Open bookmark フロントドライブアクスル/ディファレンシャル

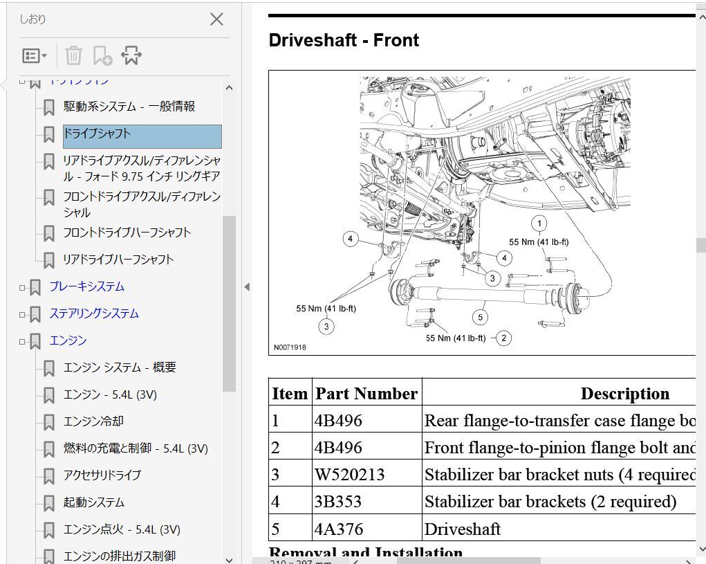click(x=142, y=204)
